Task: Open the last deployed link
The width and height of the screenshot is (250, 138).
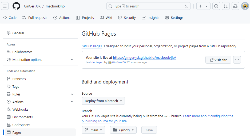Action: (x=97, y=62)
